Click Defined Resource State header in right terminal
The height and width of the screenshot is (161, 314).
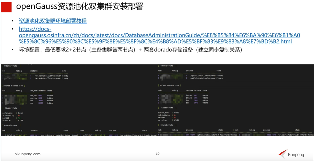pos(169,85)
